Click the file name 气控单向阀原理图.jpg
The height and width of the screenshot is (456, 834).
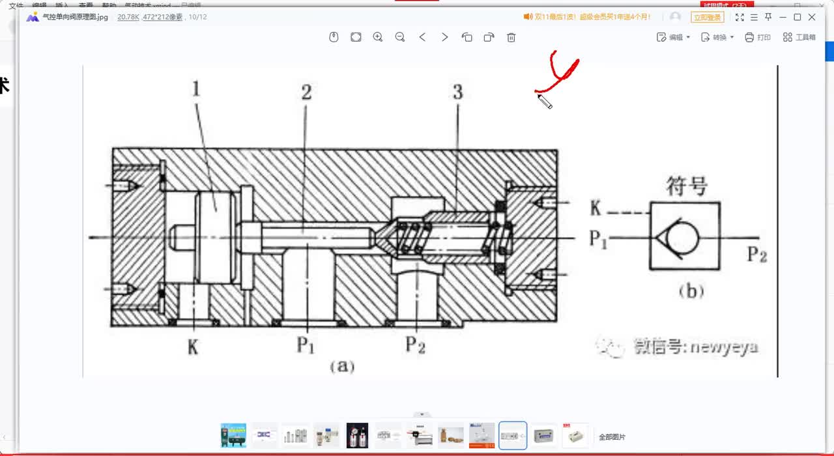pyautogui.click(x=75, y=17)
